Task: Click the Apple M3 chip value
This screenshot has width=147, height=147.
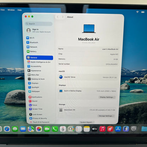Action: [x=114, y=54]
